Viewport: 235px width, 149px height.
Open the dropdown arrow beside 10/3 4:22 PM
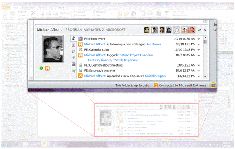tap(199, 76)
